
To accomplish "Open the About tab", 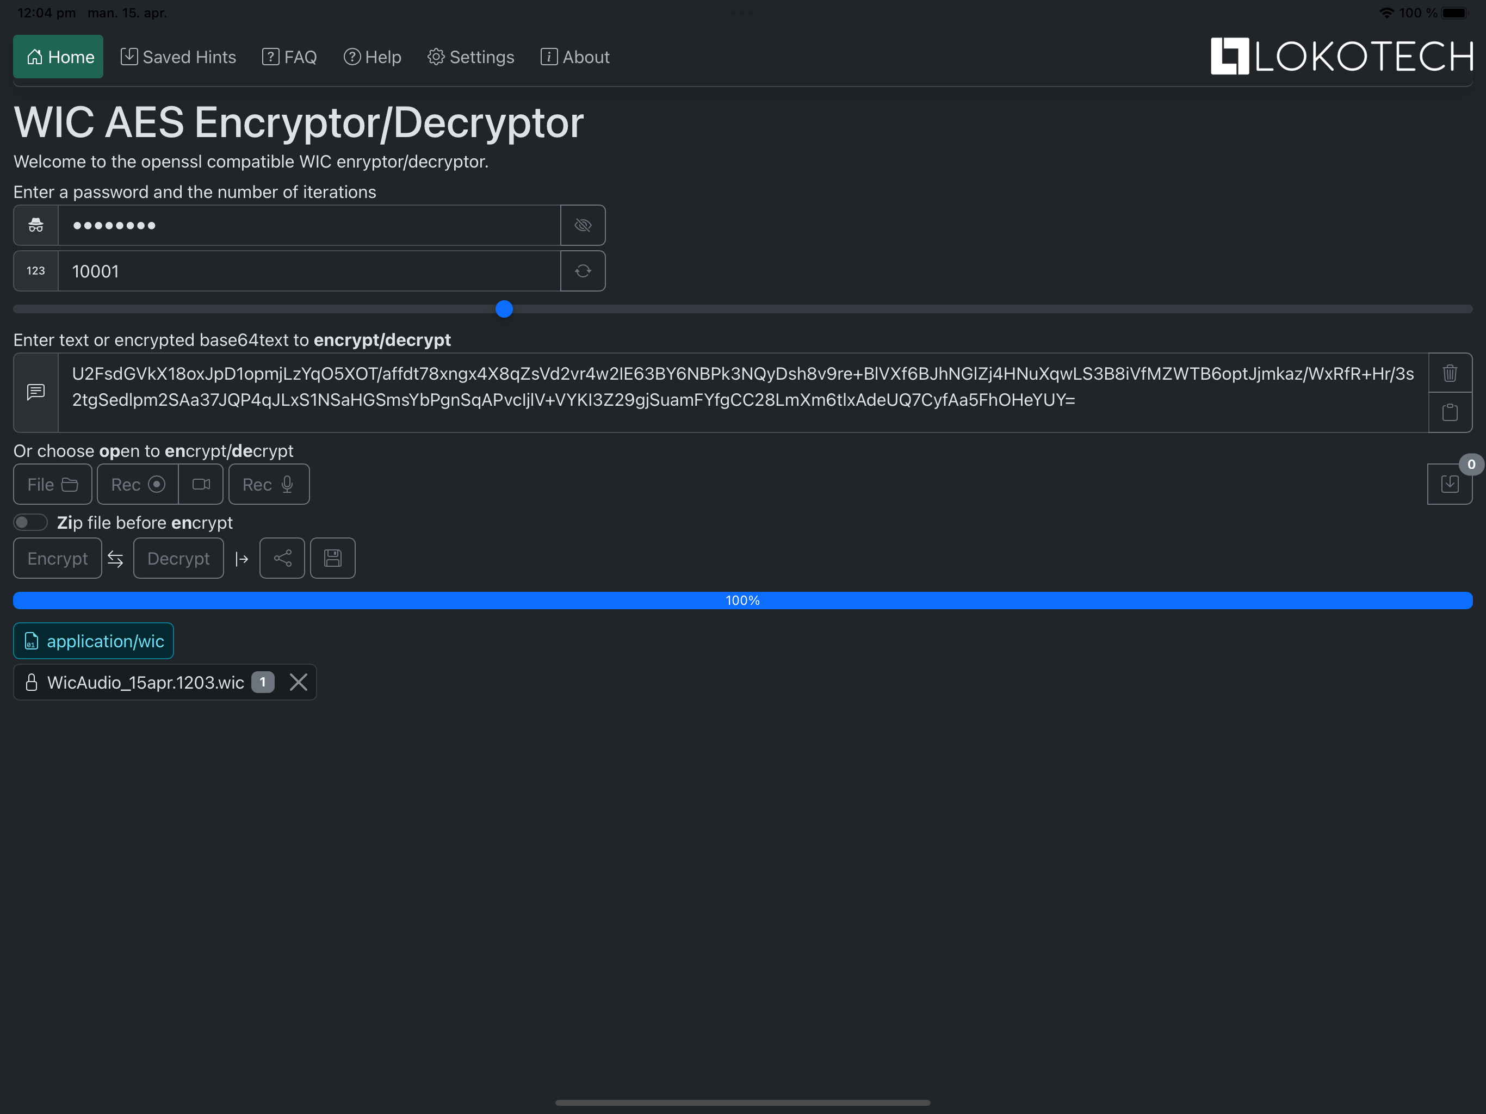I will (x=575, y=57).
